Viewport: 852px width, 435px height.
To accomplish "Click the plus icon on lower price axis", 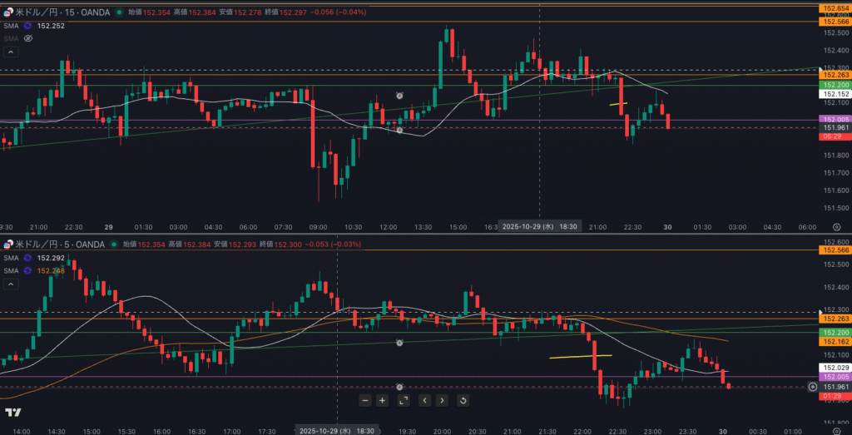I will pyautogui.click(x=812, y=387).
